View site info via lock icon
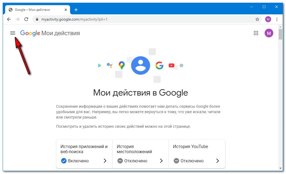This screenshot has width=286, height=174. 37,19
